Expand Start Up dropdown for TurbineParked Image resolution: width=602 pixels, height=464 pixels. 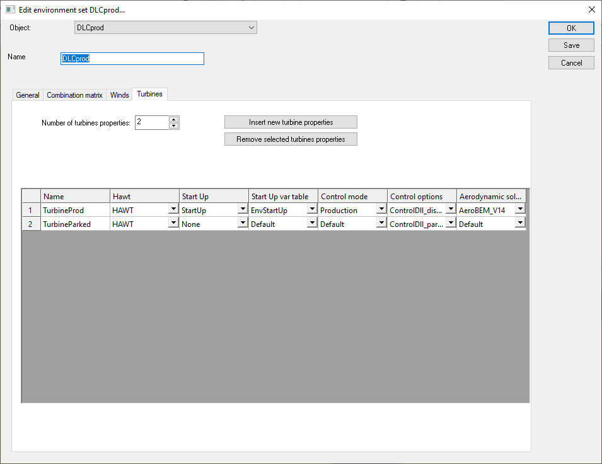[x=243, y=223]
